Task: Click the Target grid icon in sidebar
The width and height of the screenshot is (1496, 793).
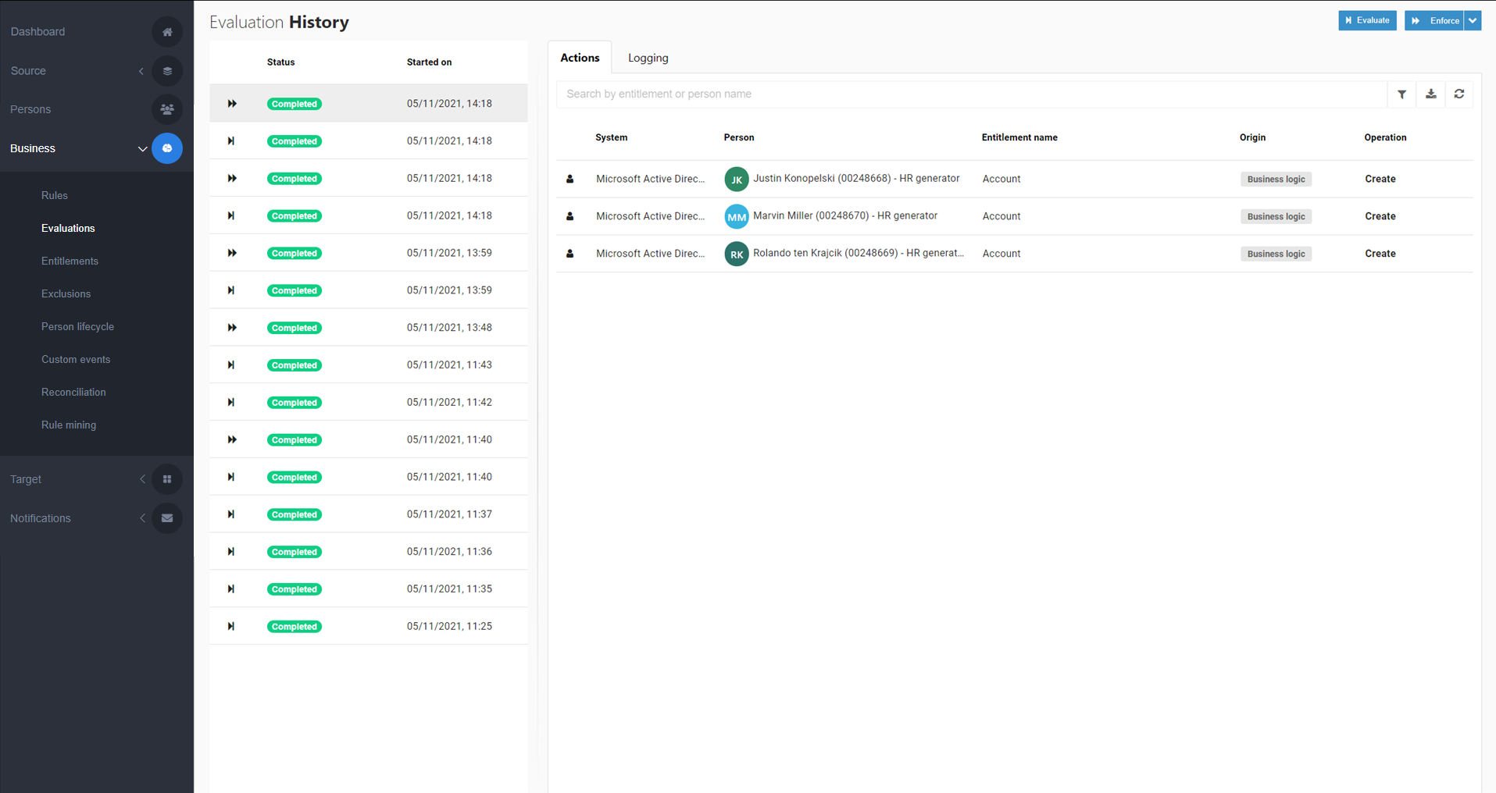Action: 166,479
